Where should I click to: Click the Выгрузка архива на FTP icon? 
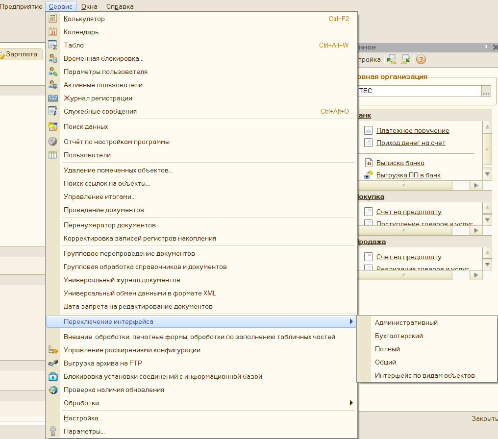pyautogui.click(x=53, y=364)
